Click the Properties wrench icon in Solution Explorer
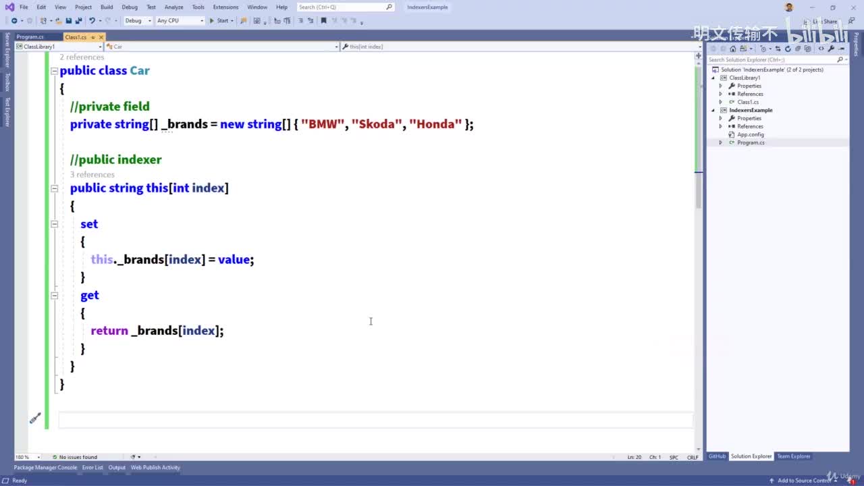Viewport: 864px width, 486px height. click(x=832, y=49)
